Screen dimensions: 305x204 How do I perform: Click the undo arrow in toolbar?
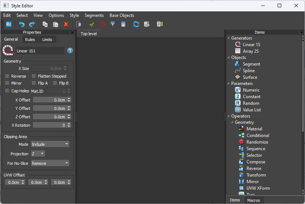[22, 24]
